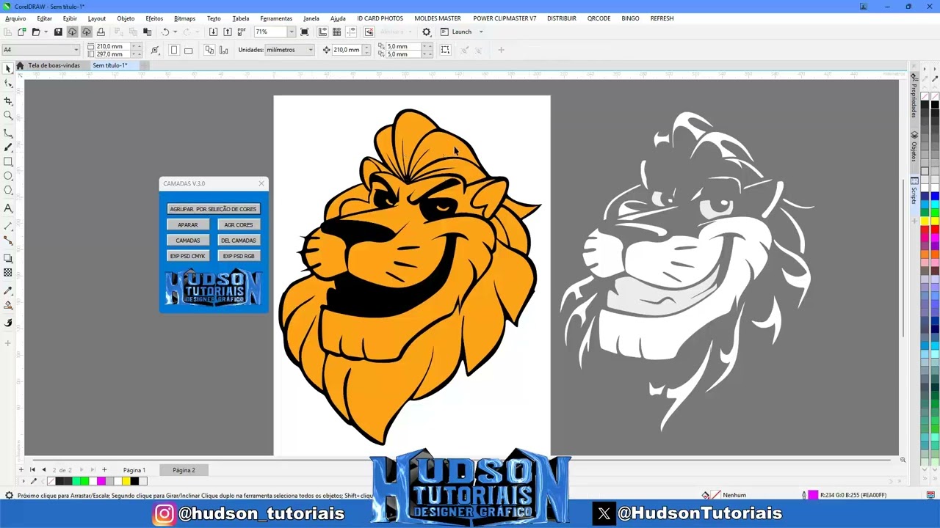Open the Unidades milímetros dropdown

(289, 50)
